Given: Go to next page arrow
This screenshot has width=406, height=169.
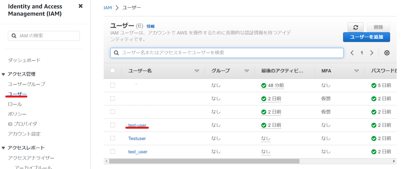Looking at the screenshot, I should [x=371, y=53].
